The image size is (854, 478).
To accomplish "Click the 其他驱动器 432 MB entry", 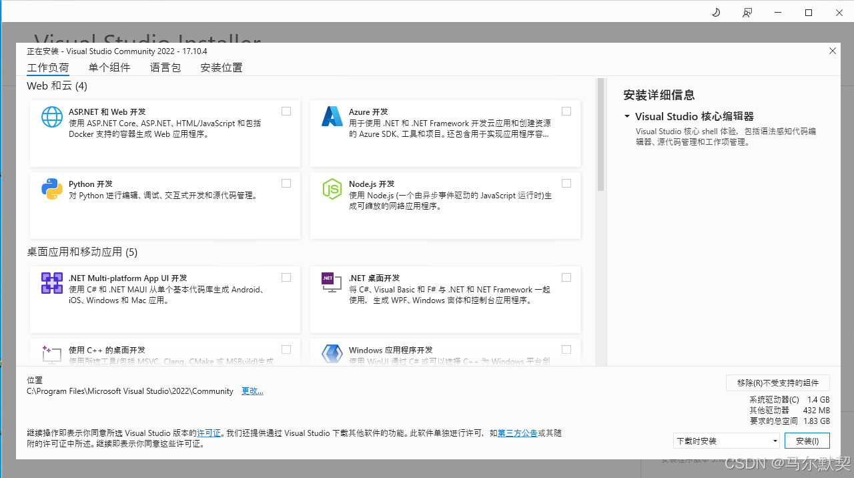I will [790, 411].
